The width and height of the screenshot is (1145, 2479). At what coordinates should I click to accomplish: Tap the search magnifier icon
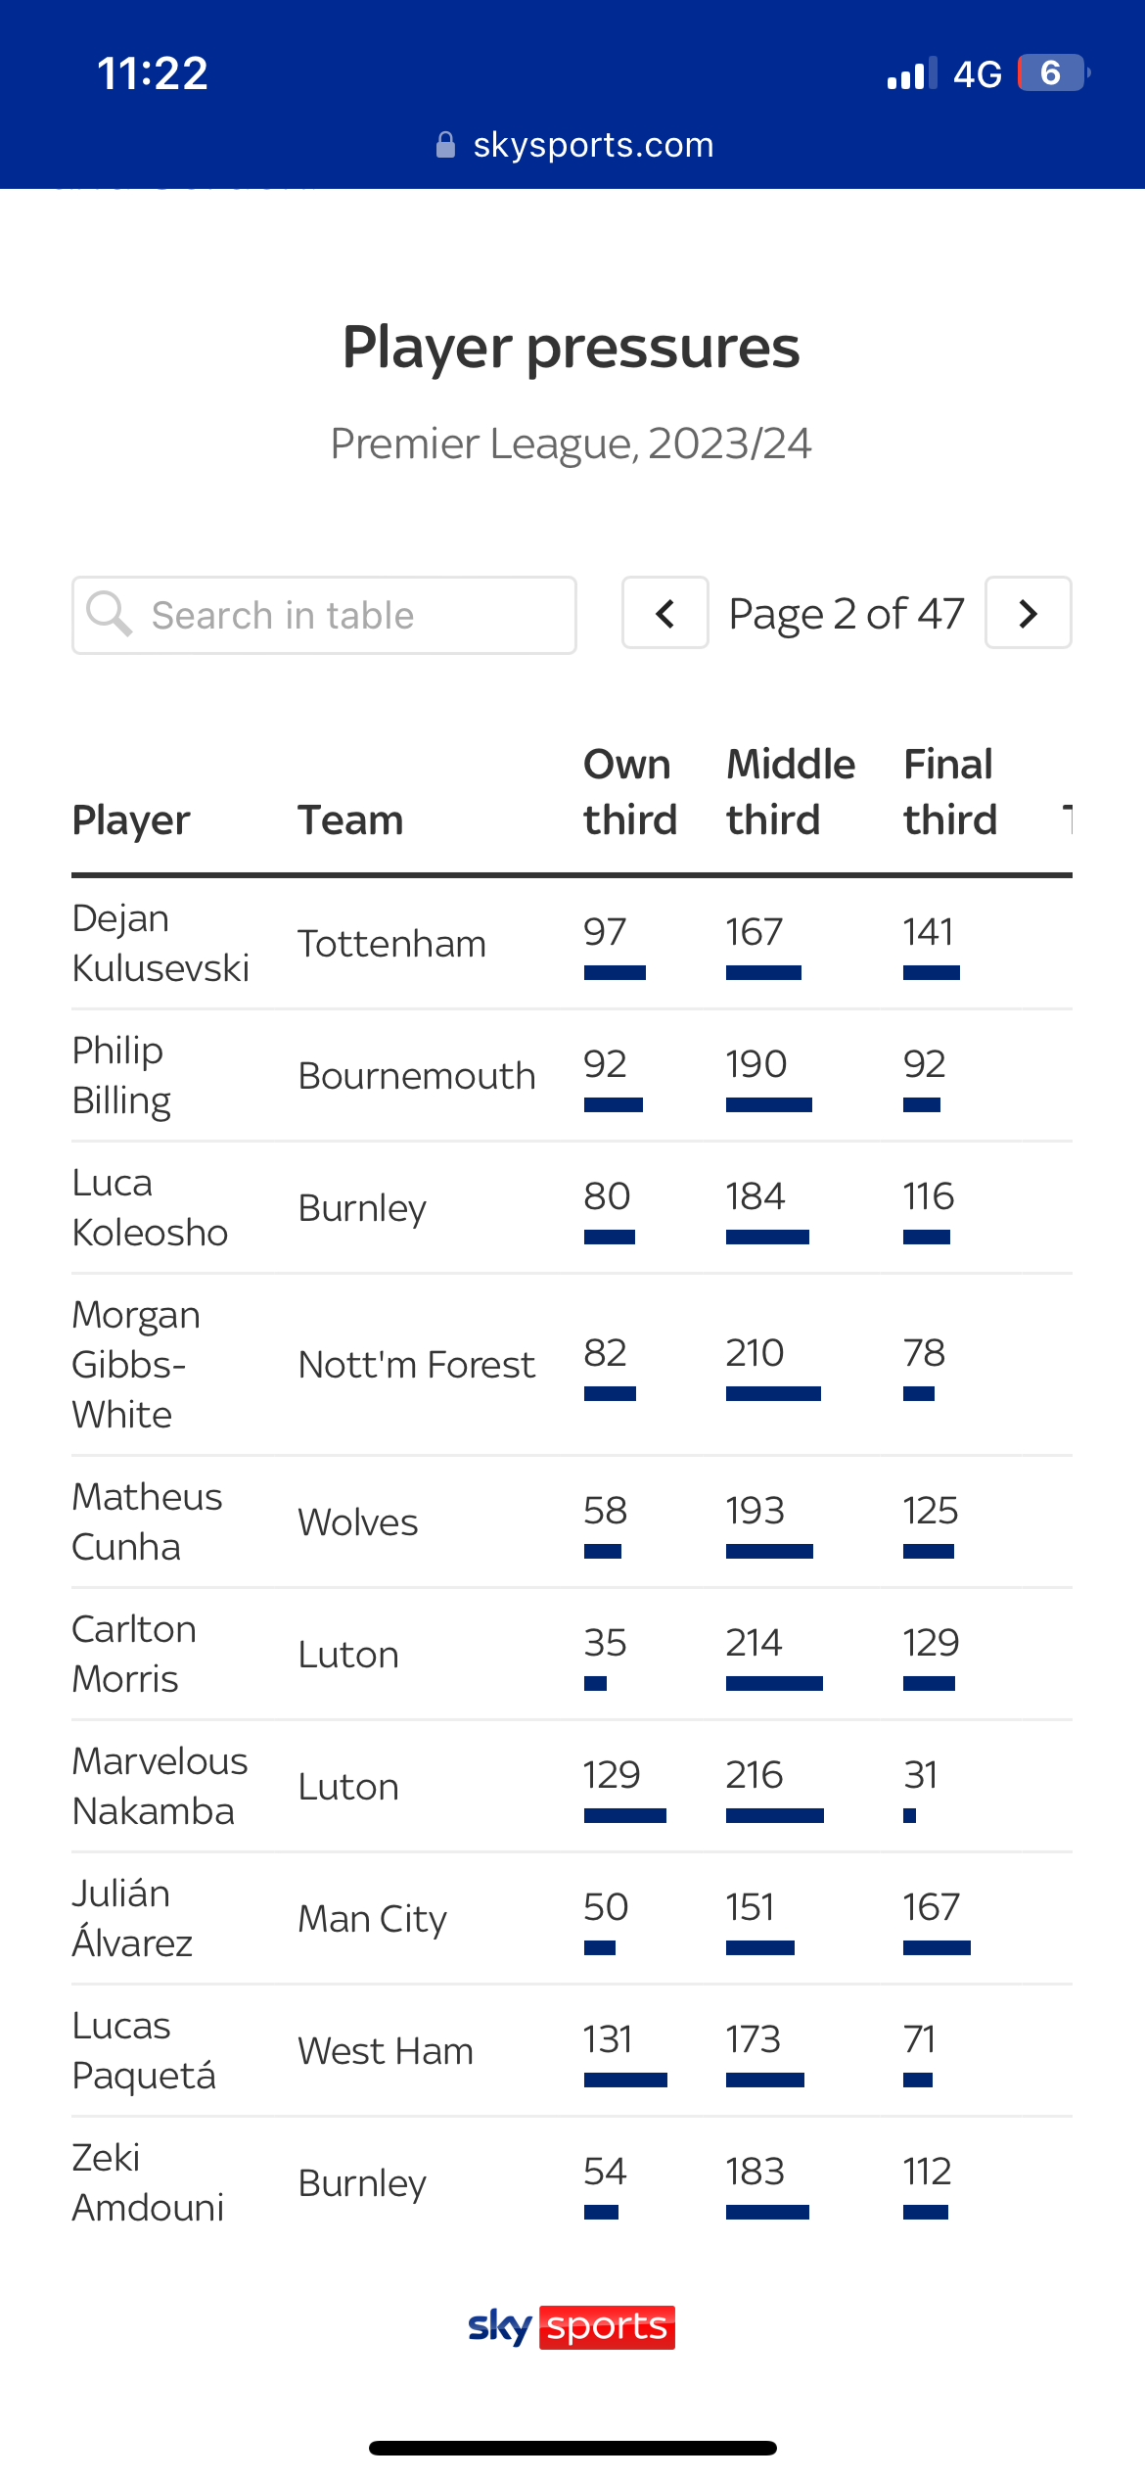109,614
